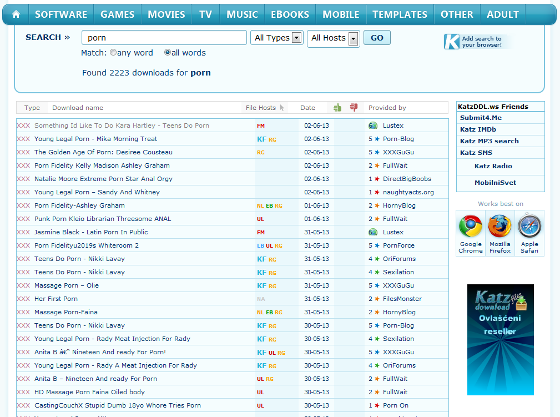Click the KF host tag on the Massage Olie row
Image resolution: width=560 pixels, height=417 pixels.
262,286
